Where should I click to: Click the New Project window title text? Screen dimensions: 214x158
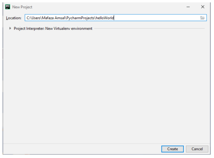click(22, 7)
